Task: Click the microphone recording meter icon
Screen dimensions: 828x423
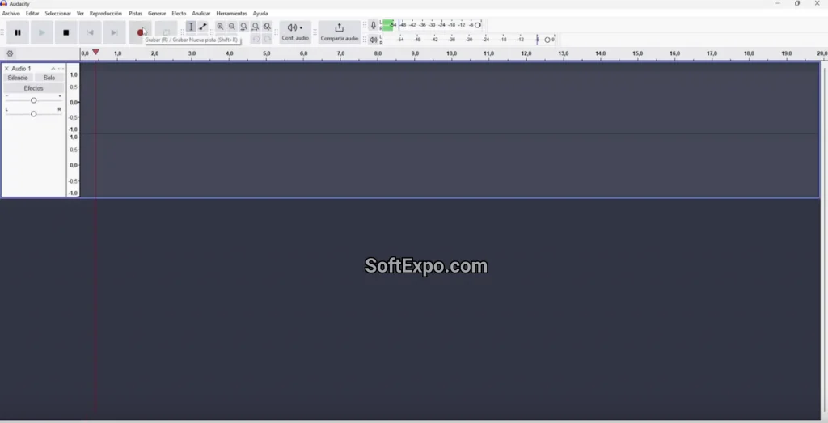Action: 374,25
